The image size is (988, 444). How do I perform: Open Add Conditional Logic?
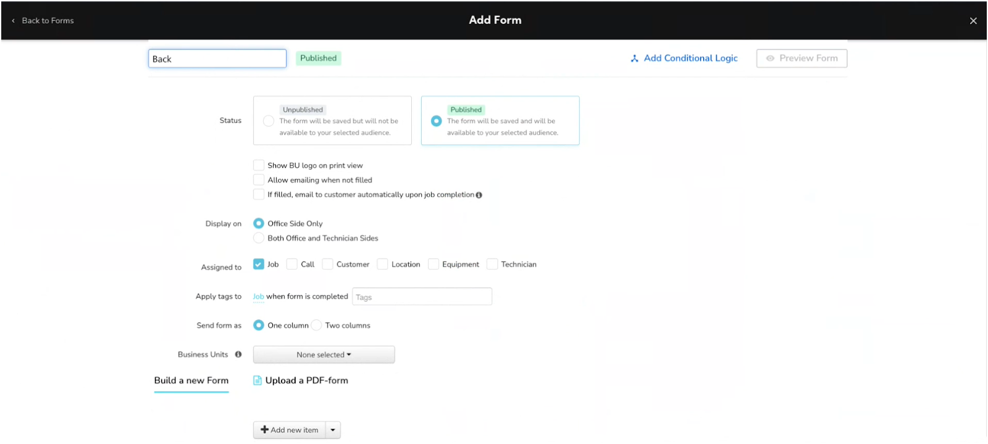pos(684,59)
